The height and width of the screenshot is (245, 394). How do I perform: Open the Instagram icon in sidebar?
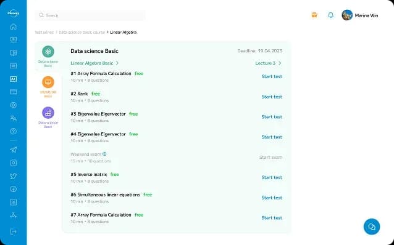tap(14, 163)
